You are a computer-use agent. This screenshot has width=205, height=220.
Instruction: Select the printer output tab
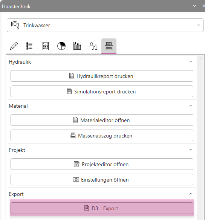click(x=109, y=46)
